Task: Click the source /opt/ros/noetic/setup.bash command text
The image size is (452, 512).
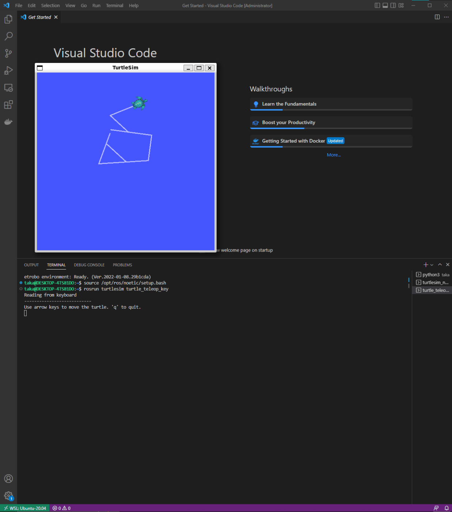Action: coord(125,283)
